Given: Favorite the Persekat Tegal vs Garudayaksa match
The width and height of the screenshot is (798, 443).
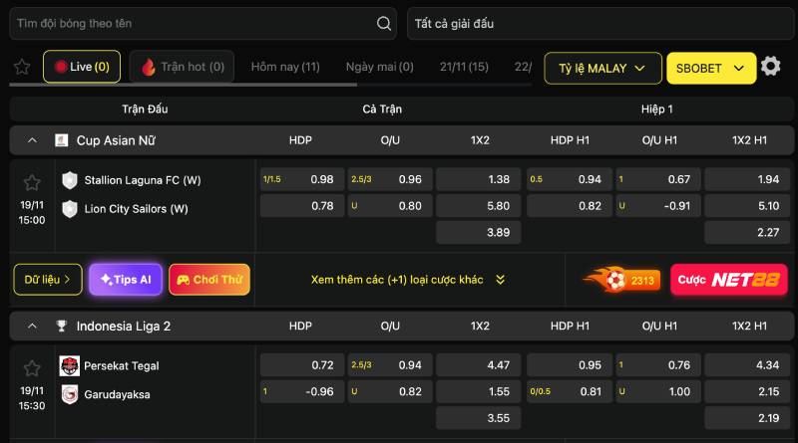Looking at the screenshot, I should (32, 368).
